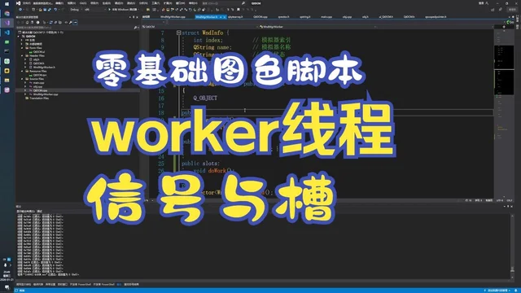Collapse the Source Files folder
Viewport: 521px width, 293px height.
coord(22,79)
